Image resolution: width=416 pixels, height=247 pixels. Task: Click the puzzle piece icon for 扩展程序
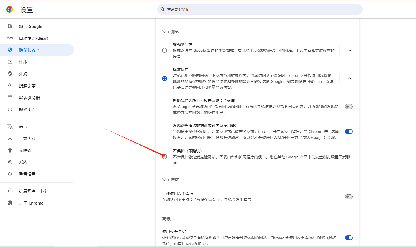point(10,191)
